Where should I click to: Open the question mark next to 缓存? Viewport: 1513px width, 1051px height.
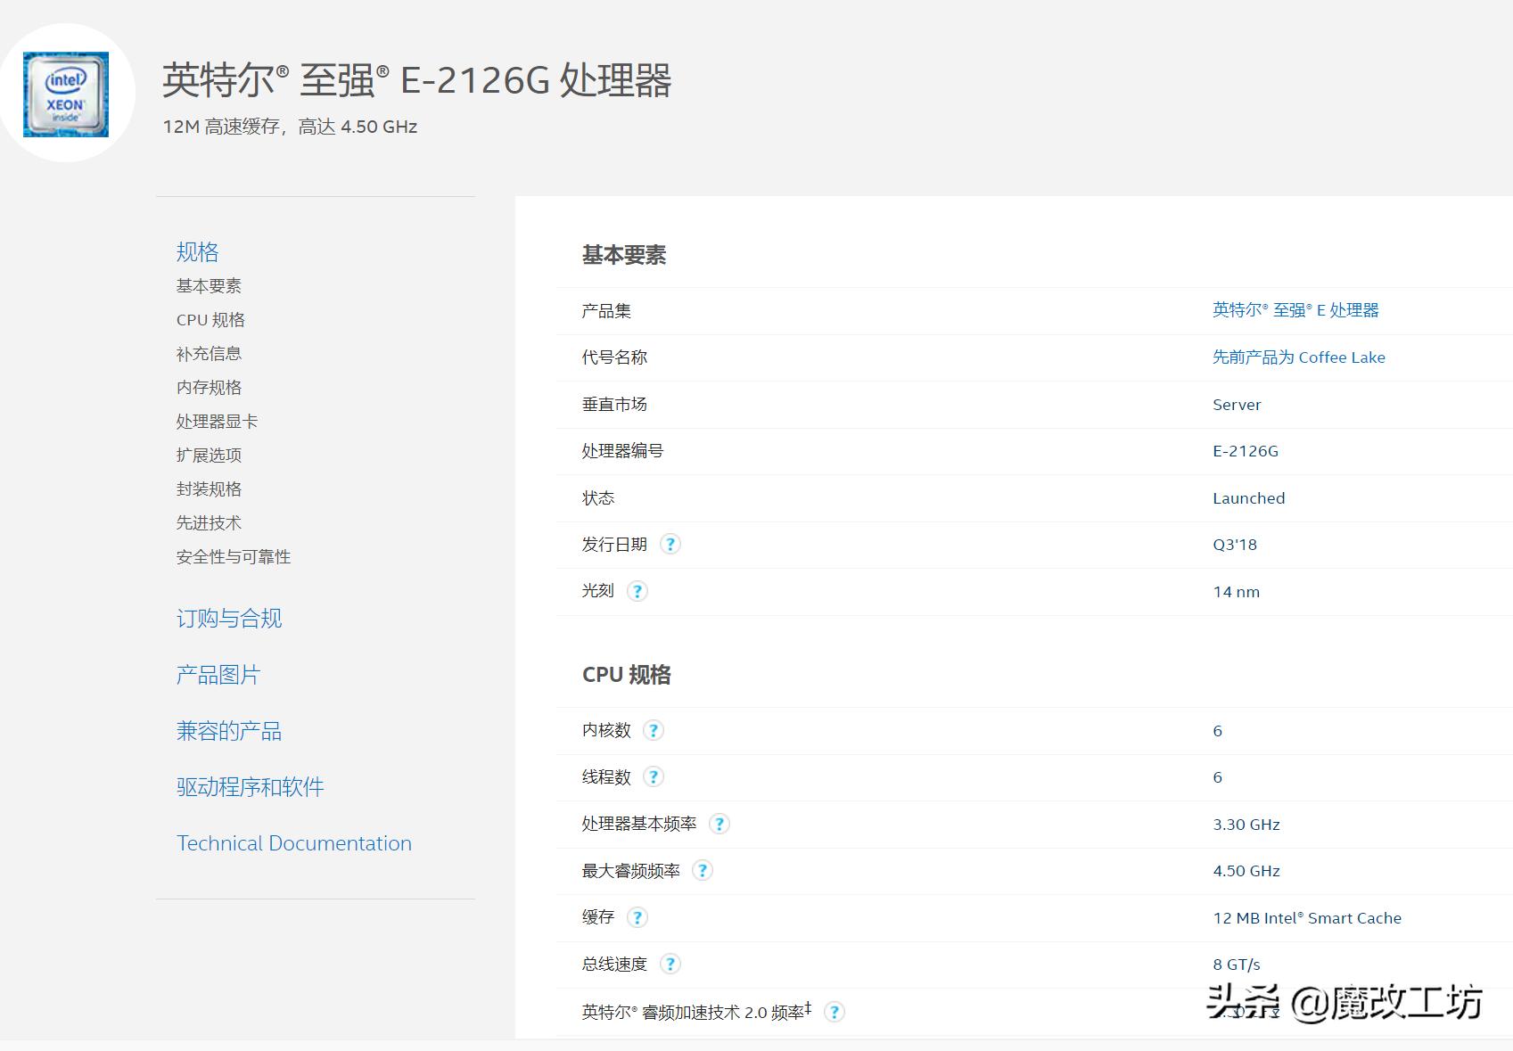pyautogui.click(x=638, y=917)
